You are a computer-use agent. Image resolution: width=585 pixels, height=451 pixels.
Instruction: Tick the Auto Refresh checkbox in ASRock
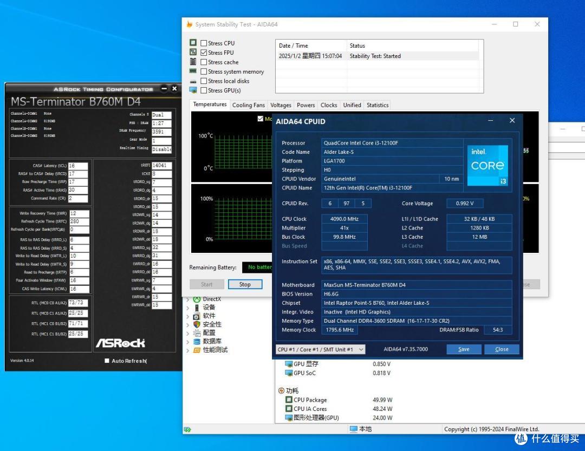(x=107, y=361)
